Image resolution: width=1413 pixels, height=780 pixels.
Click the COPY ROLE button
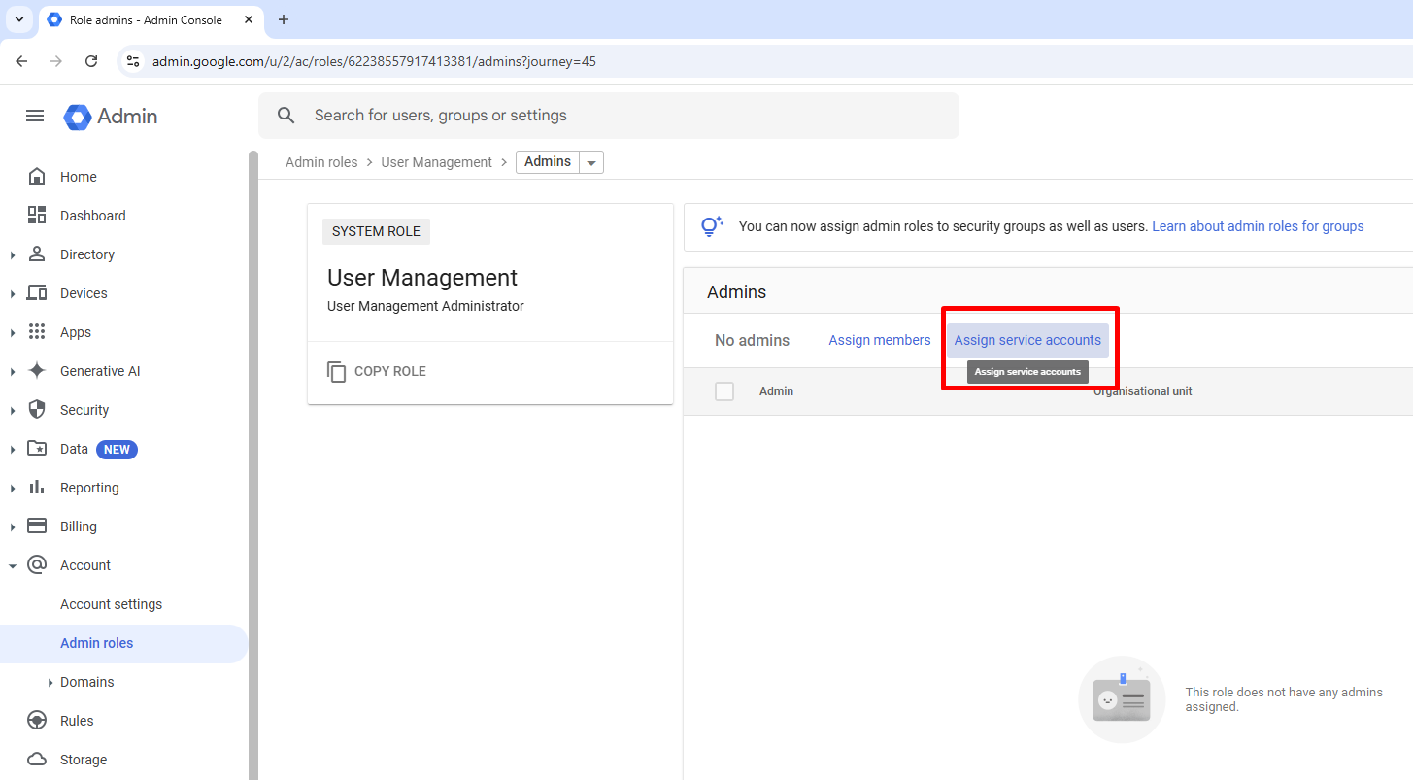click(x=377, y=371)
